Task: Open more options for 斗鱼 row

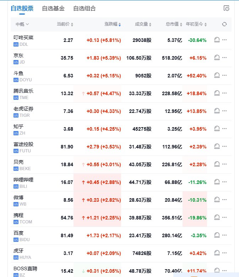Action: [224, 75]
